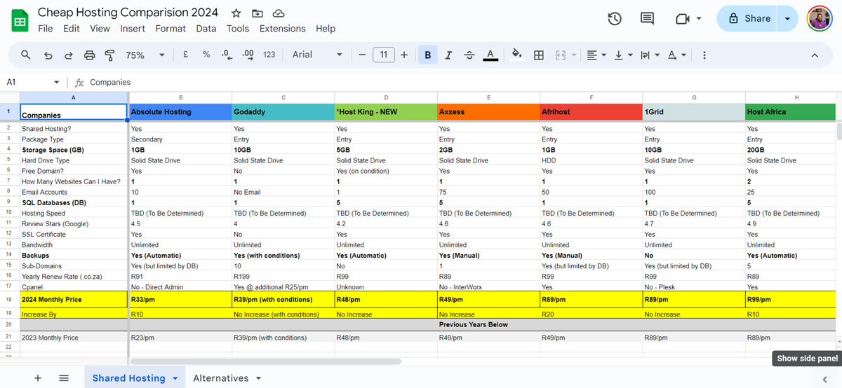Click the font size input field
842x388 pixels.
point(384,55)
